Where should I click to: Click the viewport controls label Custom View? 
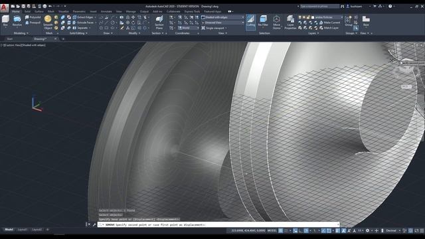[x=12, y=45]
